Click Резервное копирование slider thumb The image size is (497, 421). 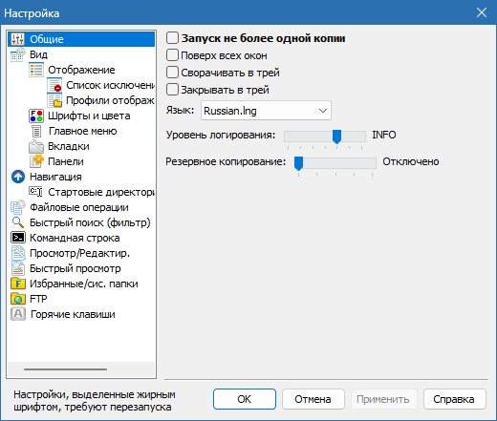[x=298, y=163]
